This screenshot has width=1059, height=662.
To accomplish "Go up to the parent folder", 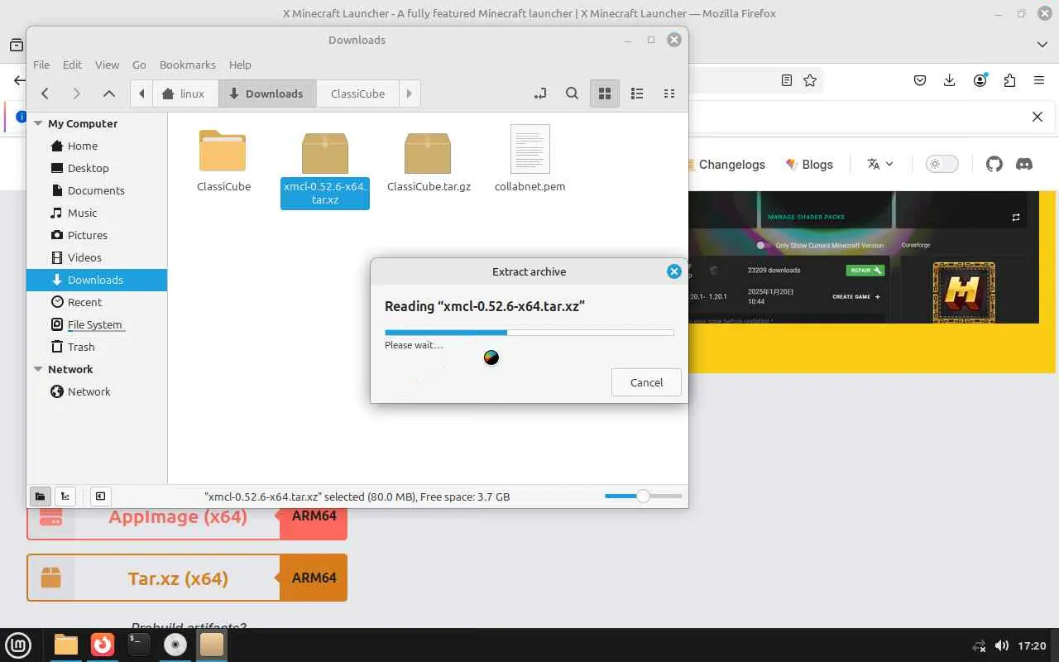I will coord(108,94).
